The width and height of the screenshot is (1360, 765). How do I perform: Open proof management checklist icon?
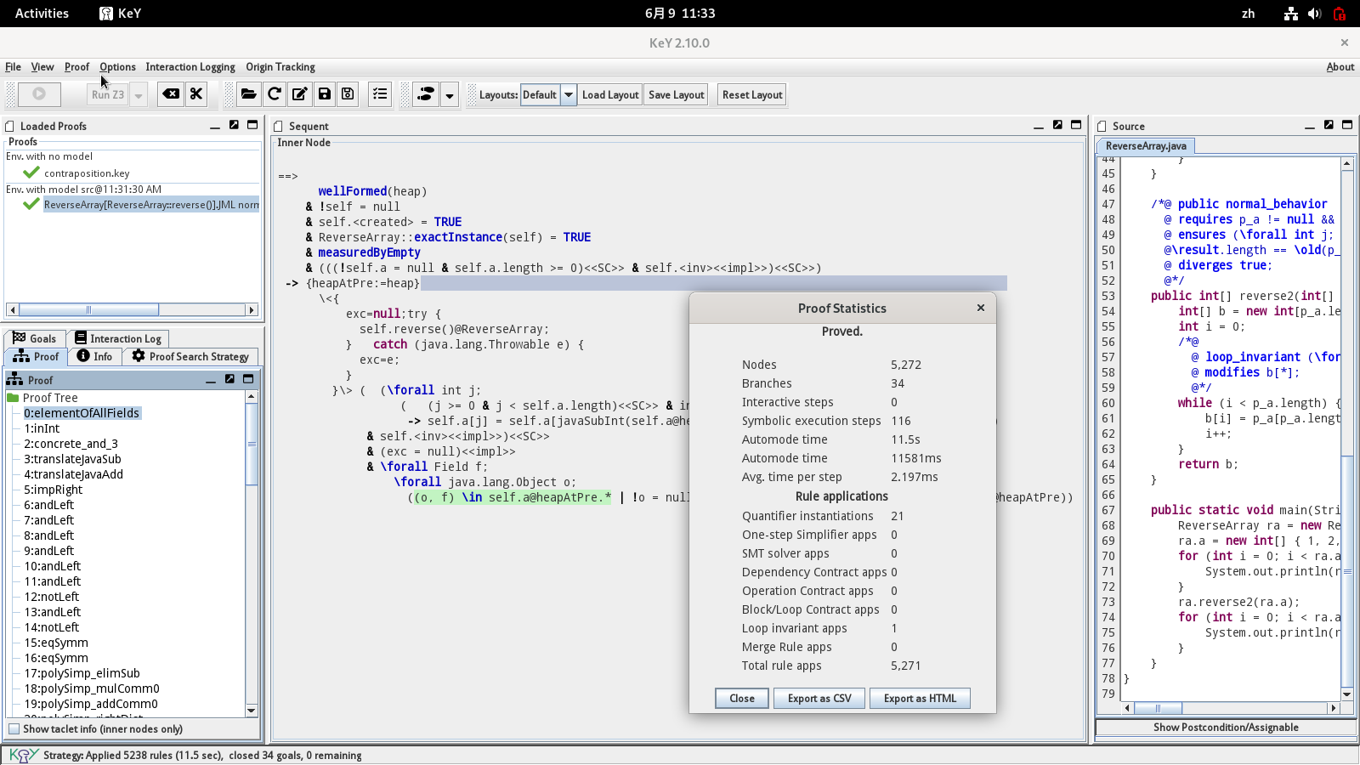pyautogui.click(x=380, y=94)
